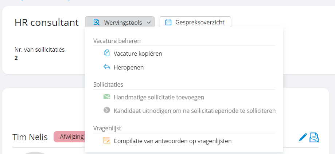Click the gray circled arrow invite icon
Screen dimensions: 335x154
pos(107,110)
